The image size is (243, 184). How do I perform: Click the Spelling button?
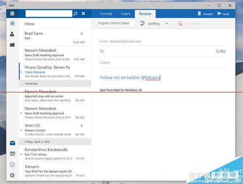153,24
